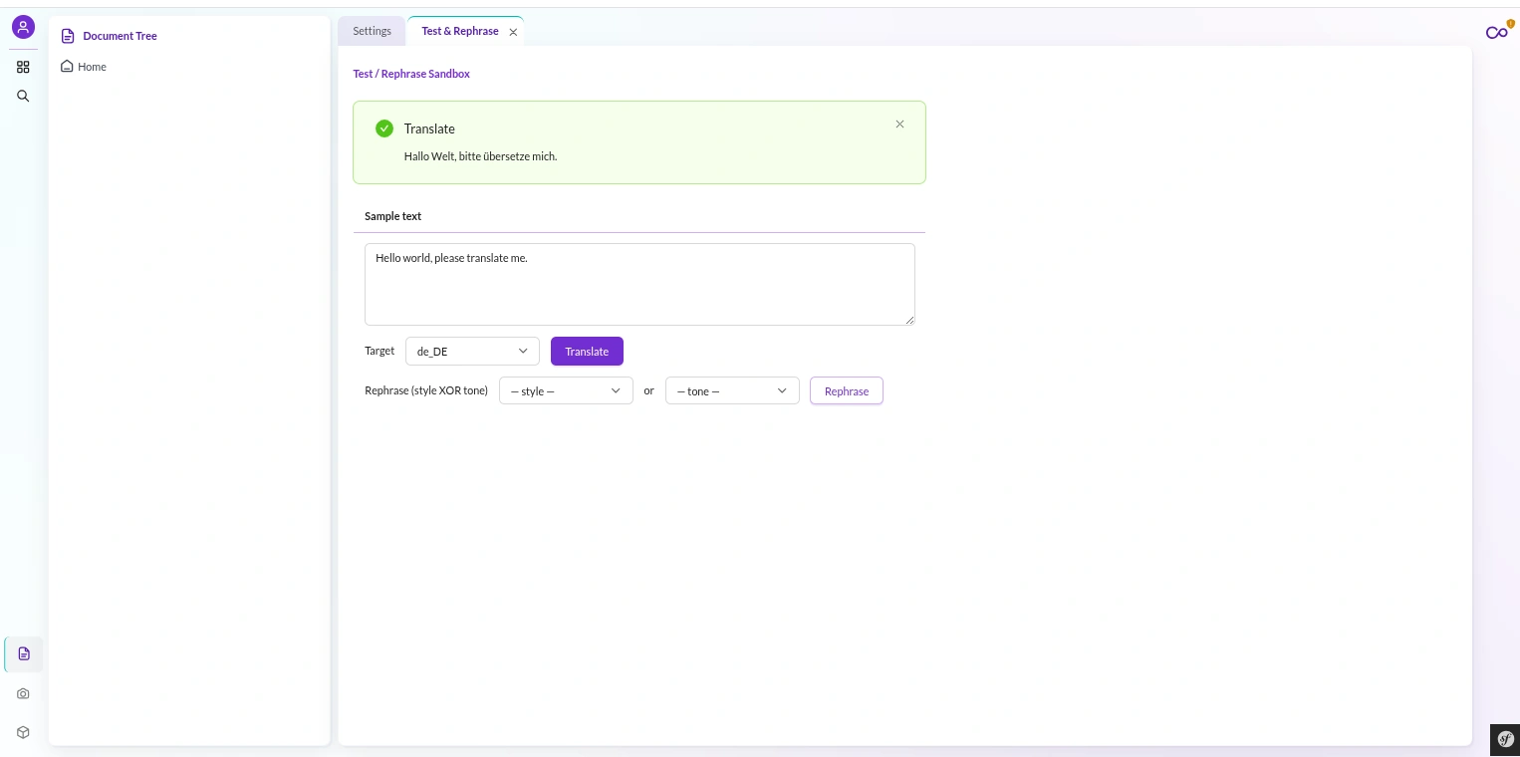Click the Translate button
Viewport: 1520px width, 757px height.
(x=587, y=352)
